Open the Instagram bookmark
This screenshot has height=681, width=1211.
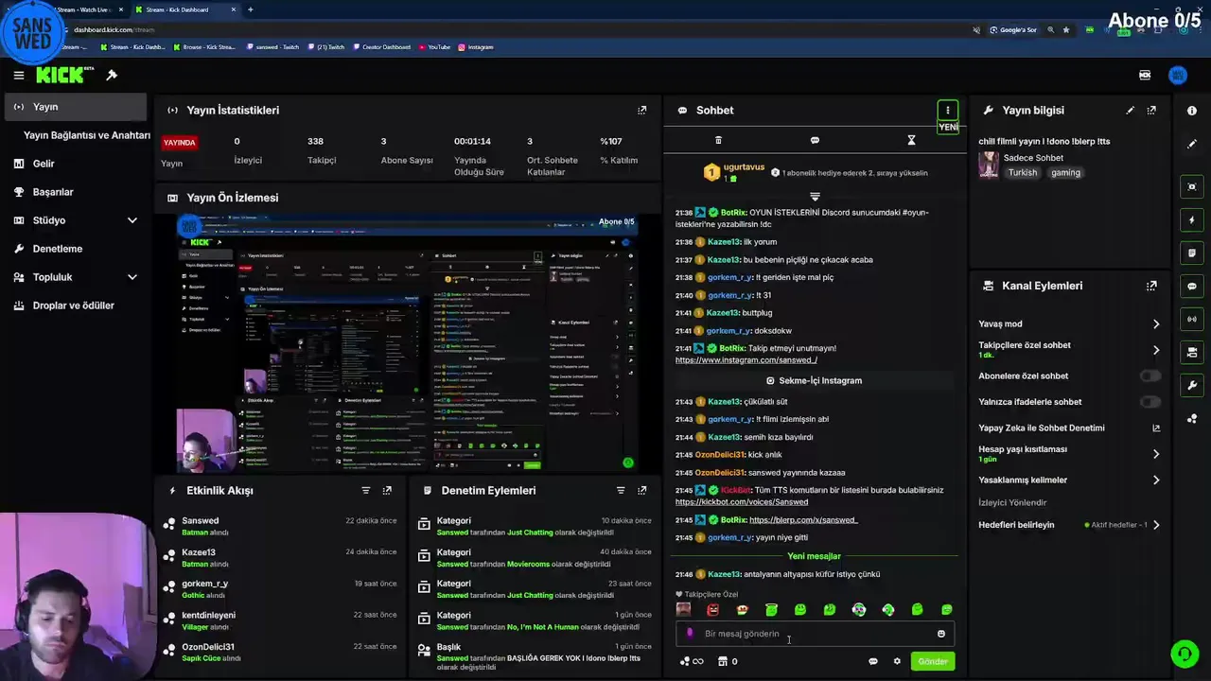[x=475, y=46]
